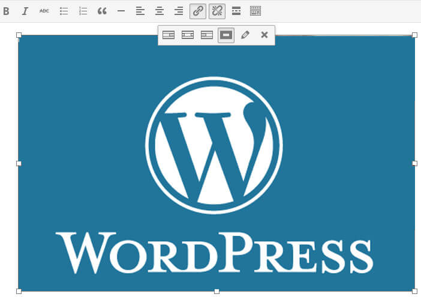Toggle the toolbar kitchen sink

(255, 11)
